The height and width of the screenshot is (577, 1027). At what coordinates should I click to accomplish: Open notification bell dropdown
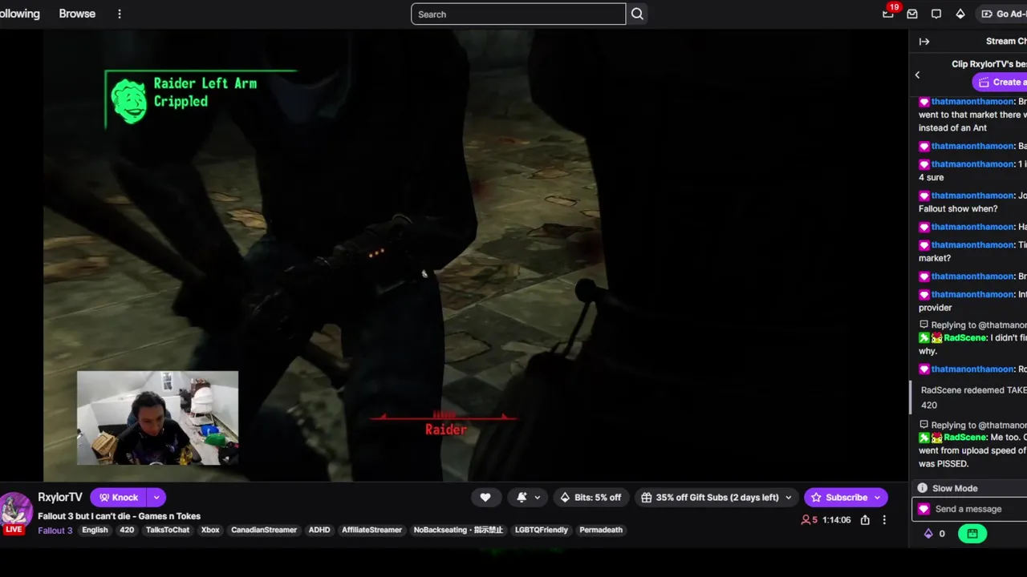(527, 497)
